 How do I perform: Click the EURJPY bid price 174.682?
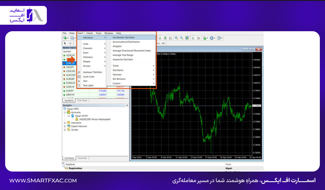[102, 91]
